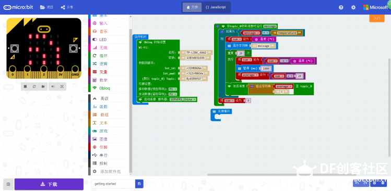Open the 数学 (Math) category

coord(109,80)
